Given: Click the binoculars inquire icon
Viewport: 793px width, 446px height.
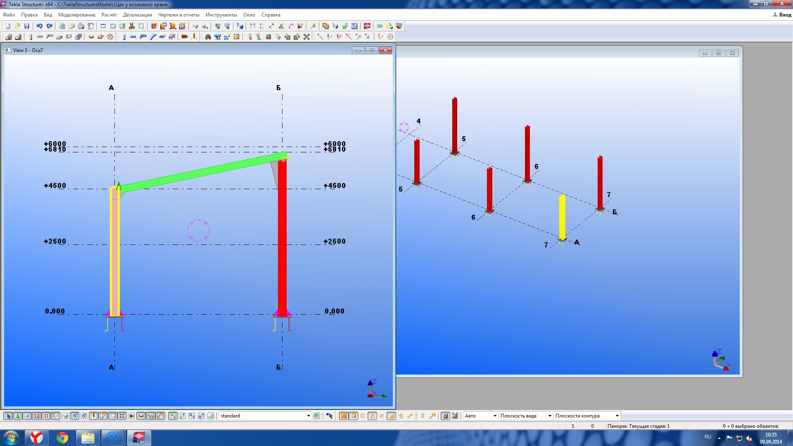Looking at the screenshot, I should click(x=208, y=37).
